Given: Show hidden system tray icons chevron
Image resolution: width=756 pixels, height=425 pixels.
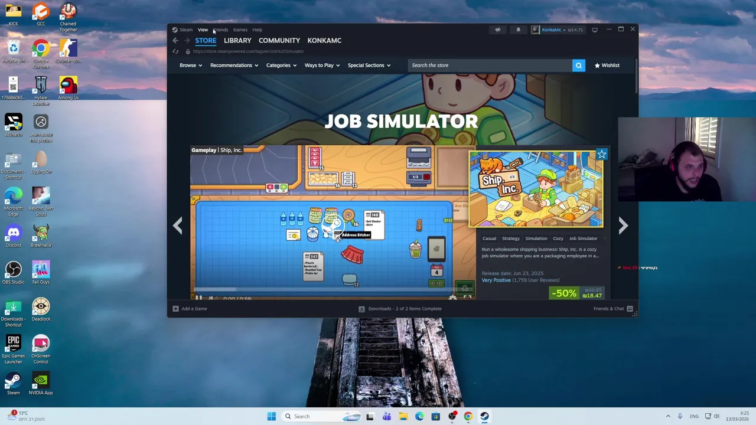Looking at the screenshot, I should (668, 416).
